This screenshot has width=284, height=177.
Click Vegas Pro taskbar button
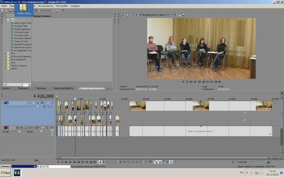(x=17, y=173)
